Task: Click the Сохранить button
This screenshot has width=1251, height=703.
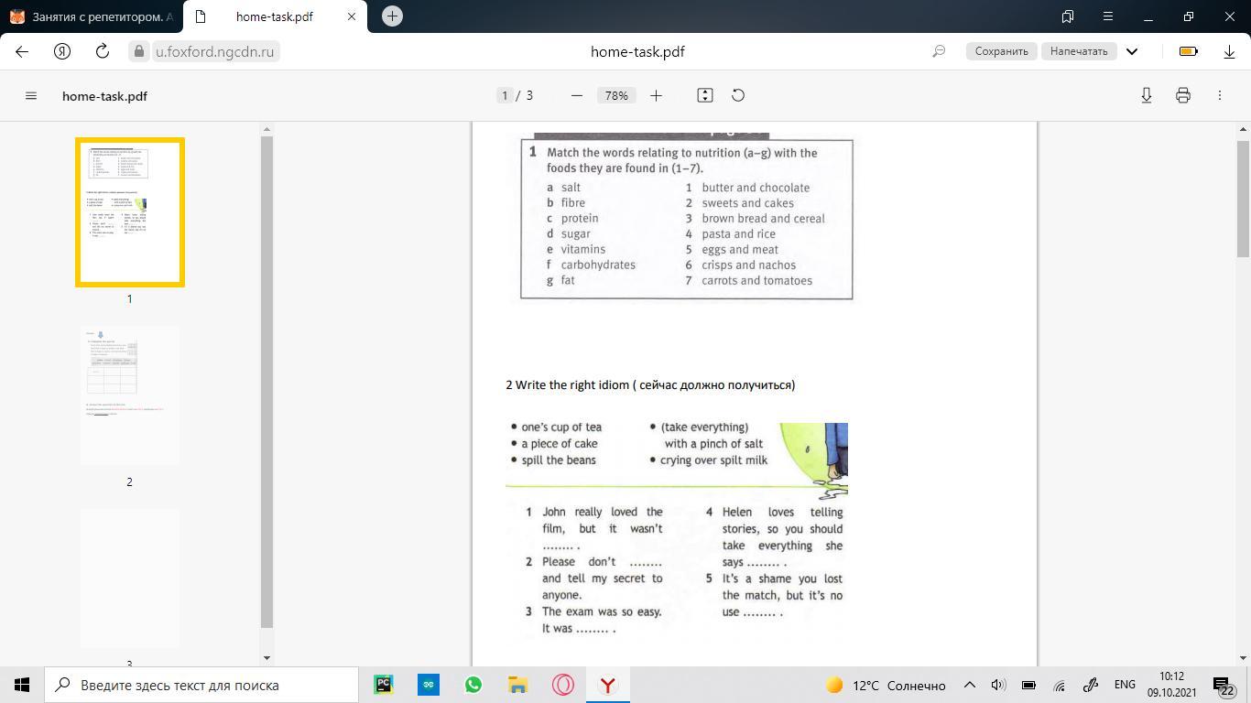Action: (x=1001, y=51)
